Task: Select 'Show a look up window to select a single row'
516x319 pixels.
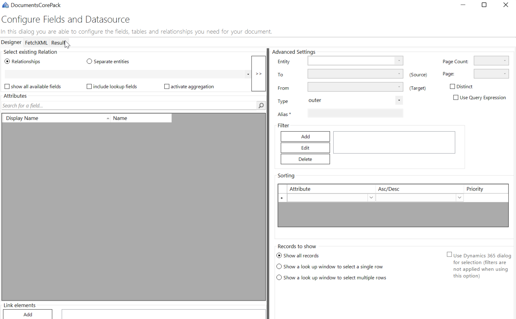Action: click(279, 266)
